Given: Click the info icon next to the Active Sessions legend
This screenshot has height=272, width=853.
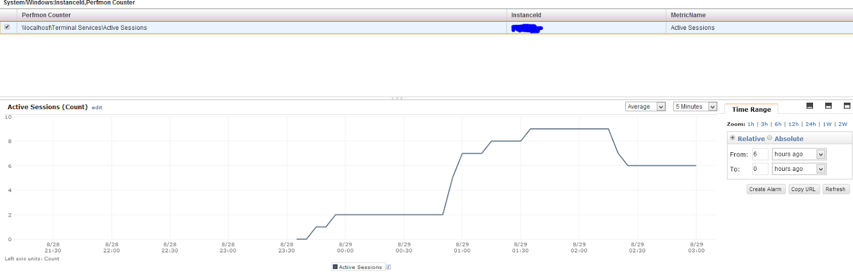Looking at the screenshot, I should [x=388, y=267].
